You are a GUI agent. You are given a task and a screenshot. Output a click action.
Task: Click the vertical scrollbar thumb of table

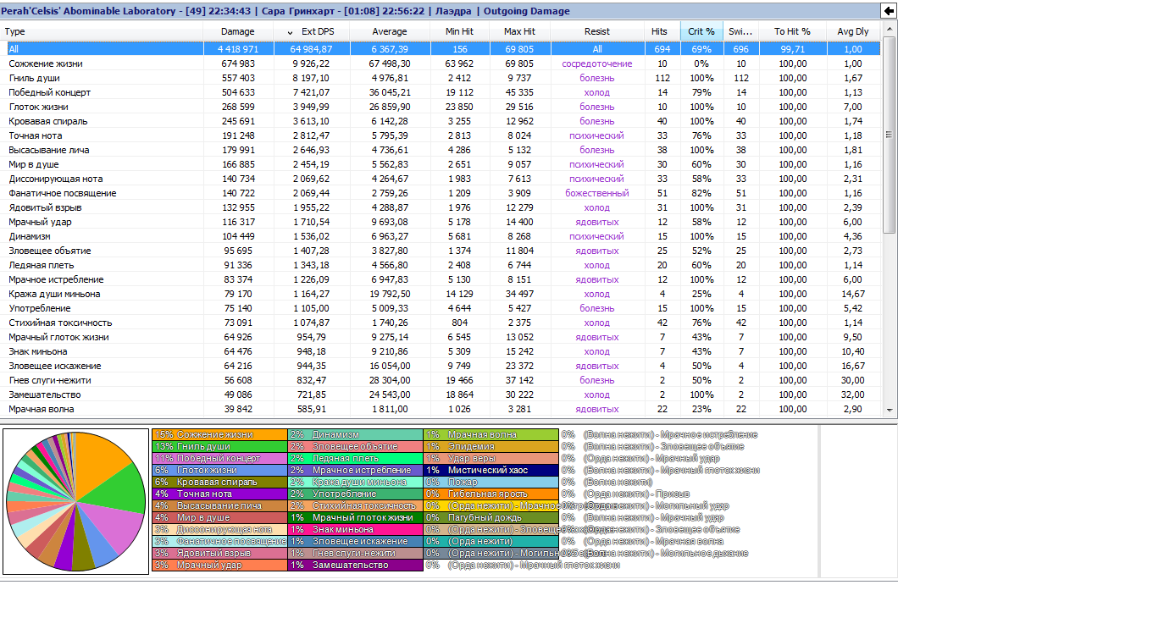pos(889,135)
